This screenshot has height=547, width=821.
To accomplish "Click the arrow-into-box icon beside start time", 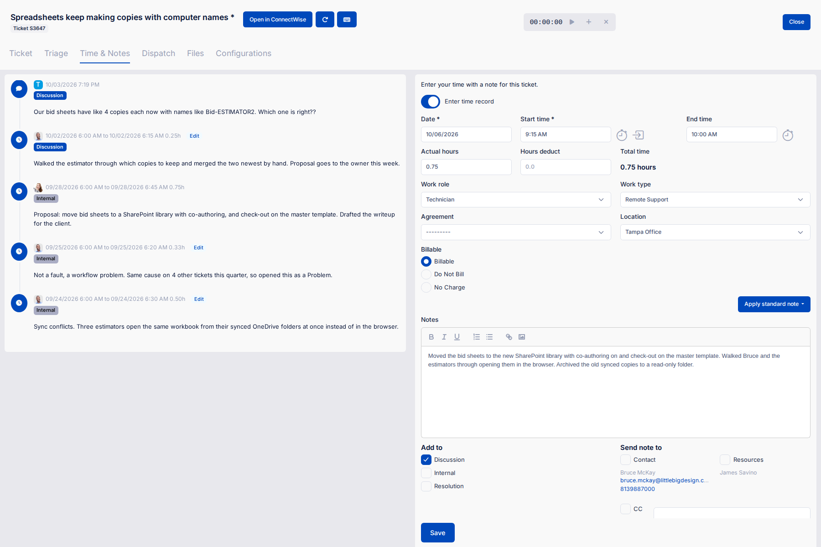I will 638,135.
